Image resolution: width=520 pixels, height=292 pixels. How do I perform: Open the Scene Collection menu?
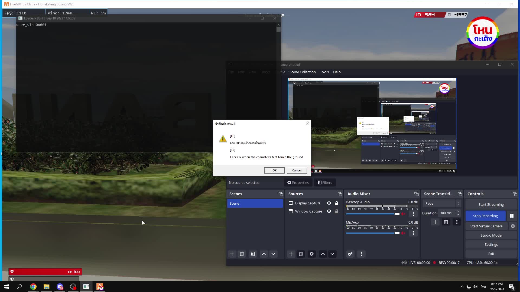pyautogui.click(x=303, y=72)
